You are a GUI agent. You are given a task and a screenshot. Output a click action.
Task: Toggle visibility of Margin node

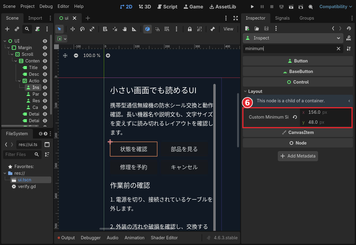45,48
